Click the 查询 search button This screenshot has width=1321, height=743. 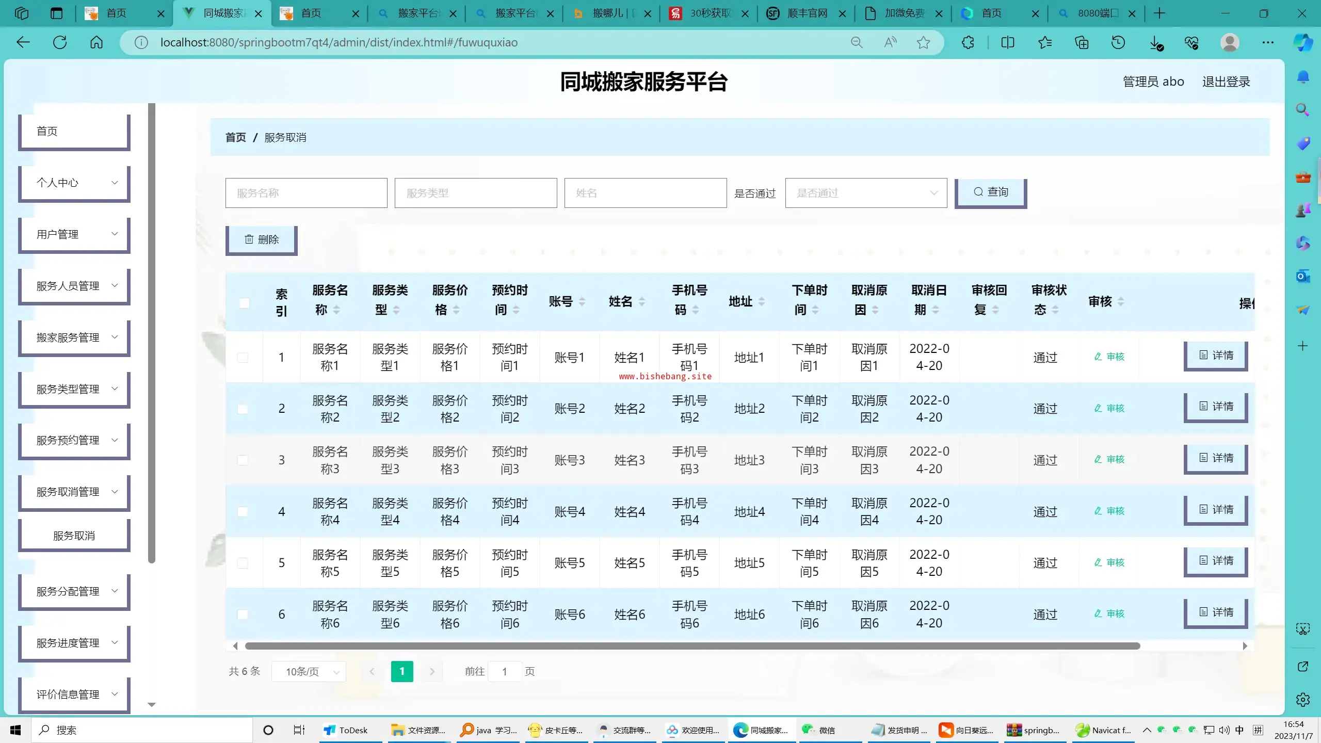[990, 192]
